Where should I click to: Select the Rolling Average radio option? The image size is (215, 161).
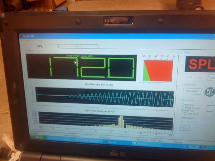pyautogui.click(x=191, y=108)
